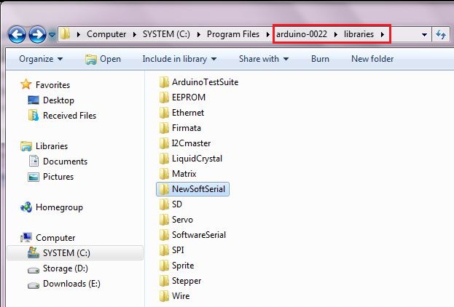Image resolution: width=454 pixels, height=307 pixels.
Task: Select the LiquidCrystal folder
Action: point(196,159)
